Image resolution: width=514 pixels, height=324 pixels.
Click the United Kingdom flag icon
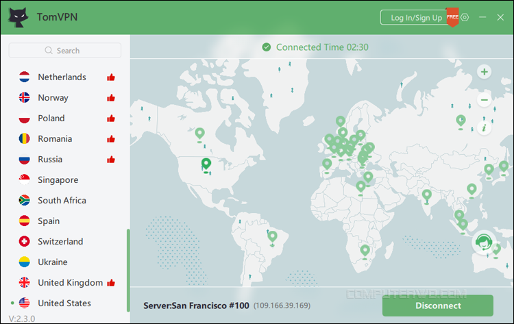tap(24, 282)
